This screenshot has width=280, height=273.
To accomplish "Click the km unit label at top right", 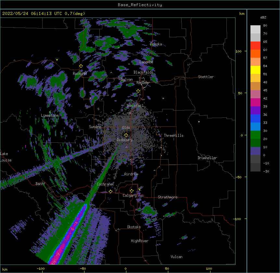I will [242, 14].
